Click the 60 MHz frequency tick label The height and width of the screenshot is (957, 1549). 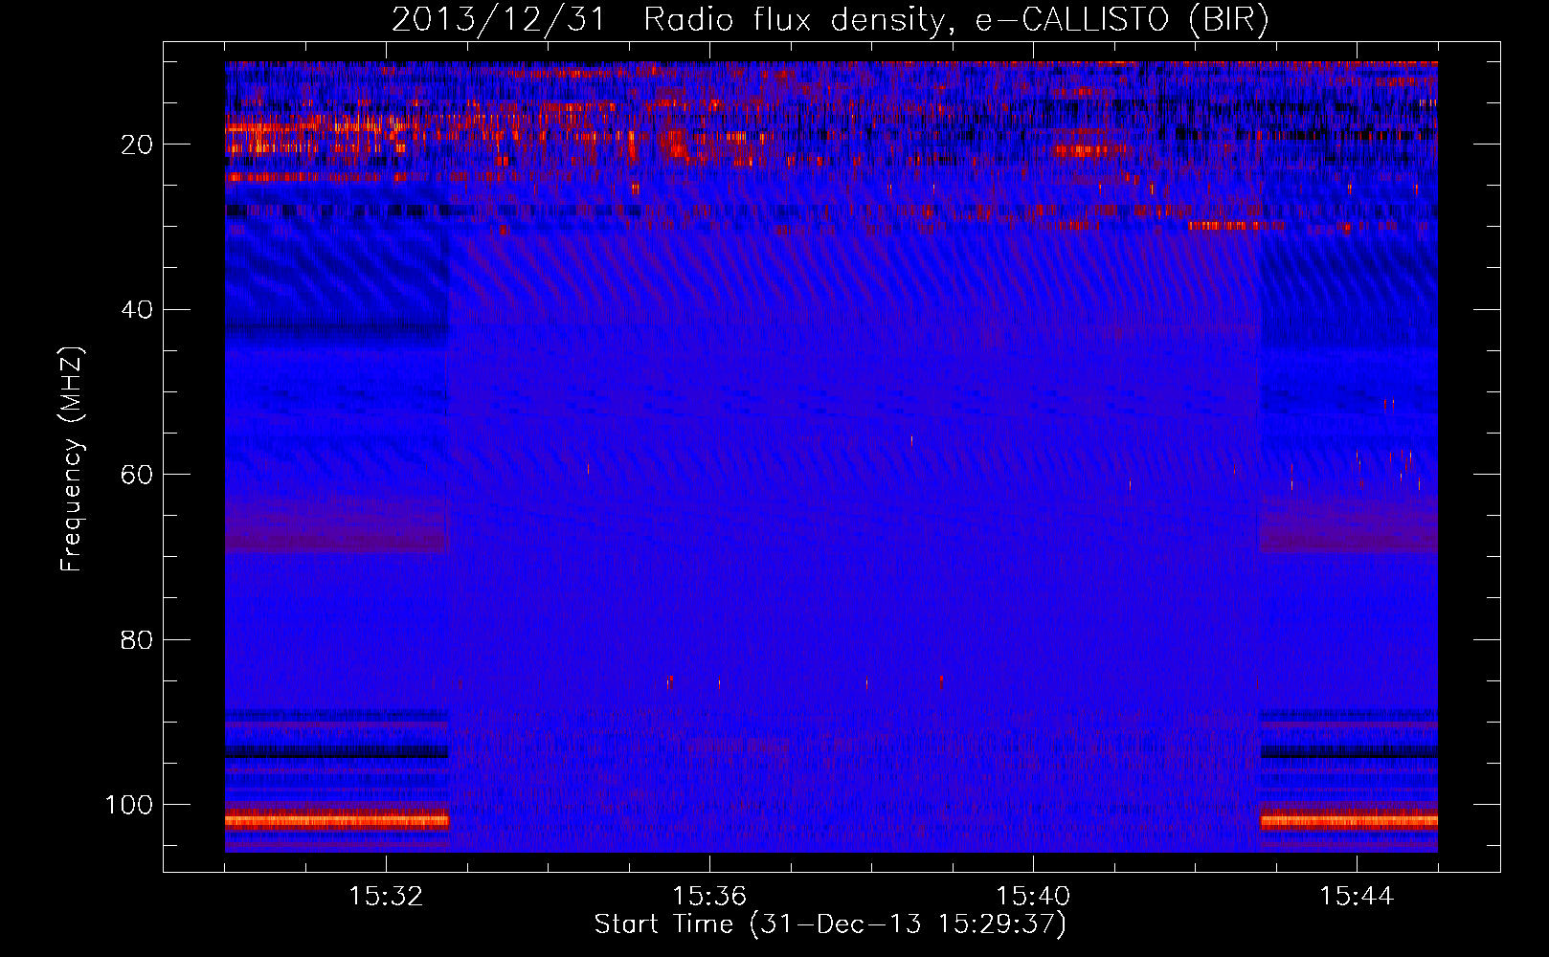137,475
